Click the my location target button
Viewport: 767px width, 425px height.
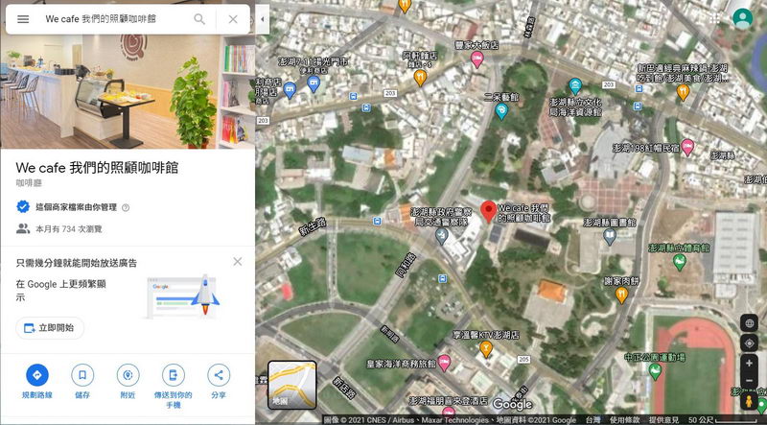[749, 343]
